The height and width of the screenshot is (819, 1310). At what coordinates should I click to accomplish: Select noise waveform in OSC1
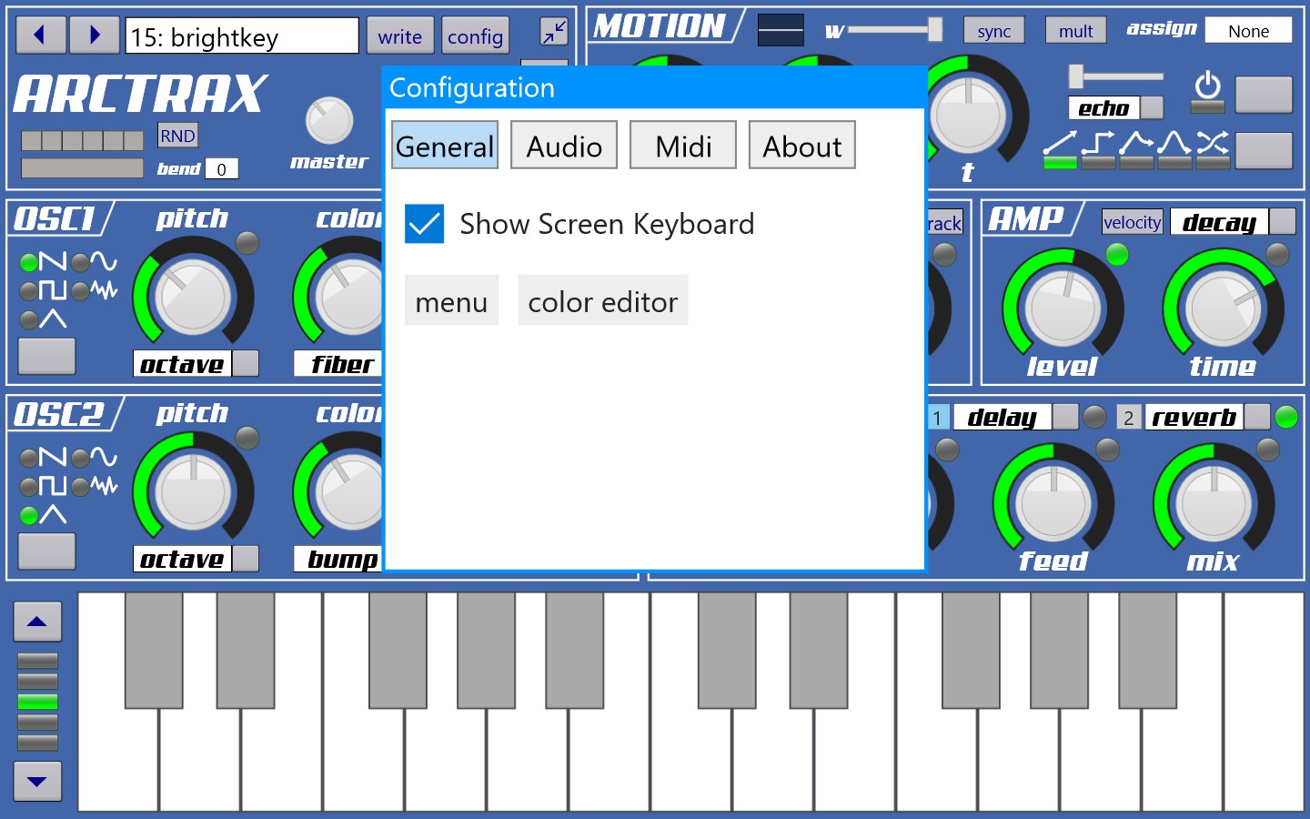click(x=95, y=290)
